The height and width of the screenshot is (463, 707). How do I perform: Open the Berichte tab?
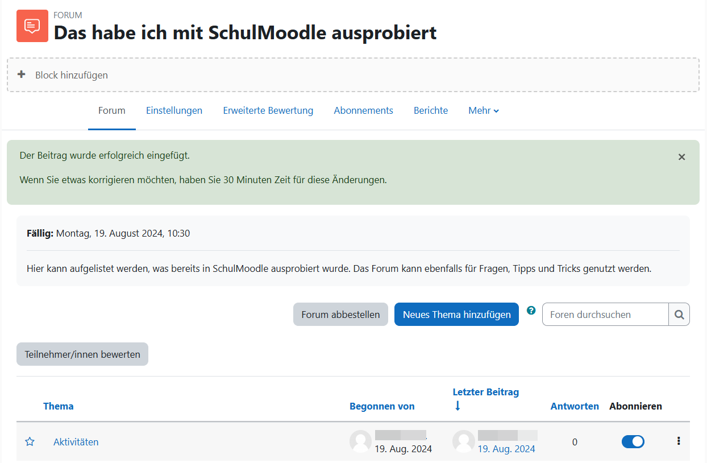[431, 110]
